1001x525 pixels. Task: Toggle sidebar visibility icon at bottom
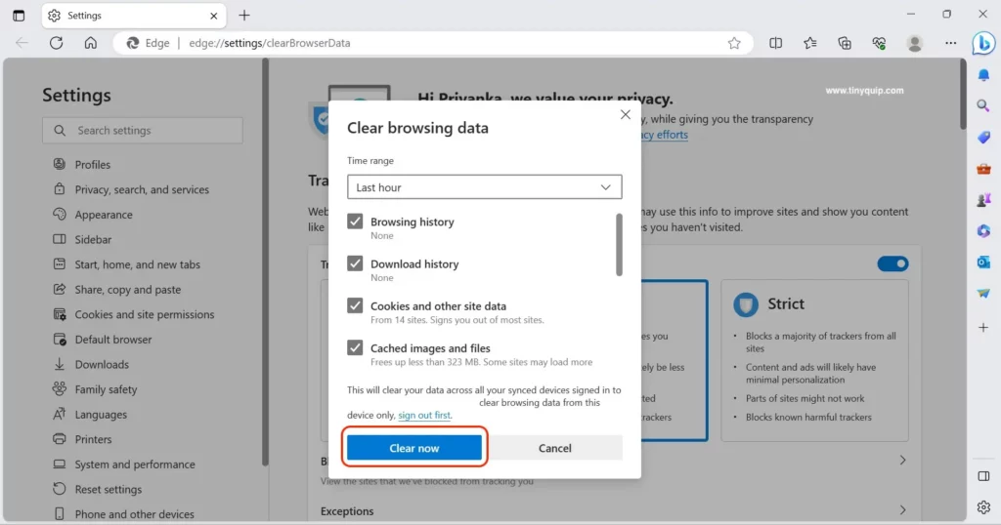(x=983, y=476)
